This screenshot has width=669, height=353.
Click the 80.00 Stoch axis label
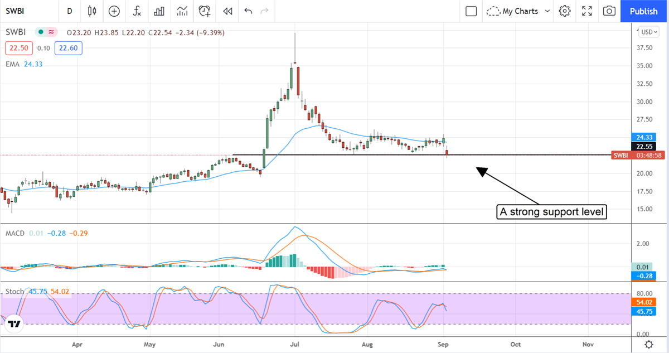point(645,294)
